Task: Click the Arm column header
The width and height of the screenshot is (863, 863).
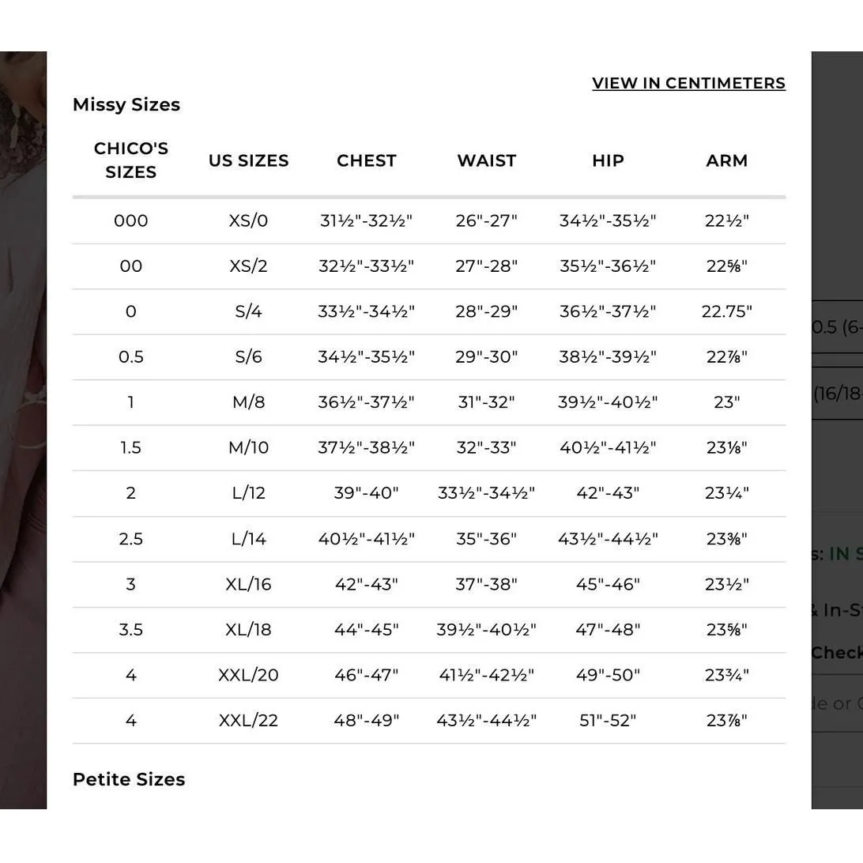Action: point(727,160)
